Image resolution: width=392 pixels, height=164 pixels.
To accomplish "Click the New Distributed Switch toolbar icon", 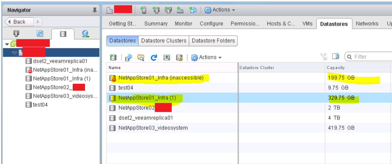I will tap(180, 10).
